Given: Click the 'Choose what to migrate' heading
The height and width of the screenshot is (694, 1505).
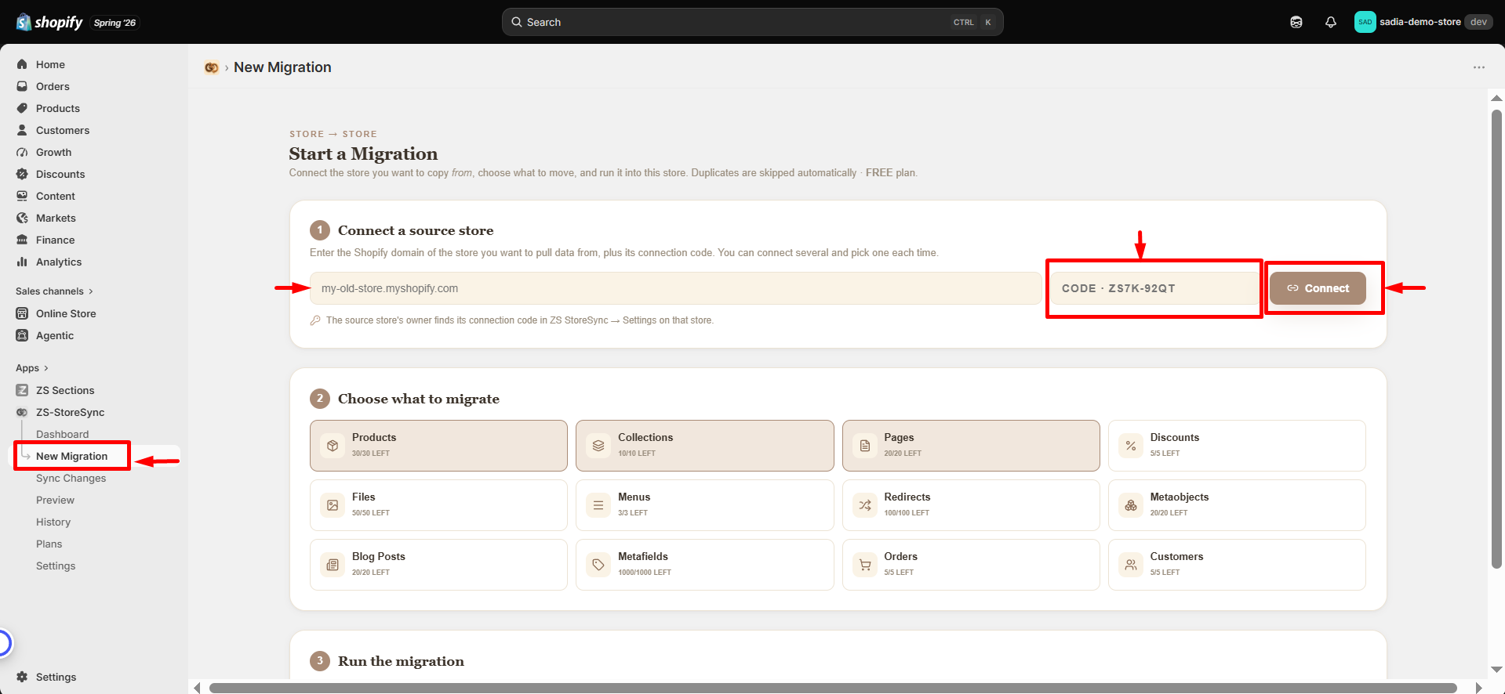Looking at the screenshot, I should point(419,399).
